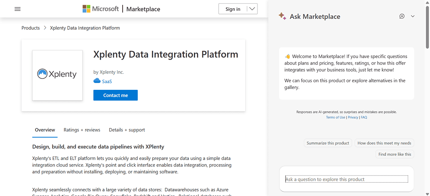Switch to Details + support tab
The height and width of the screenshot is (196, 430).
[127, 130]
